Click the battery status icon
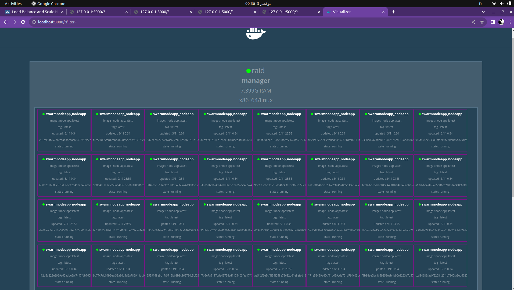Viewport: 514px width, 290px height. [x=509, y=3]
